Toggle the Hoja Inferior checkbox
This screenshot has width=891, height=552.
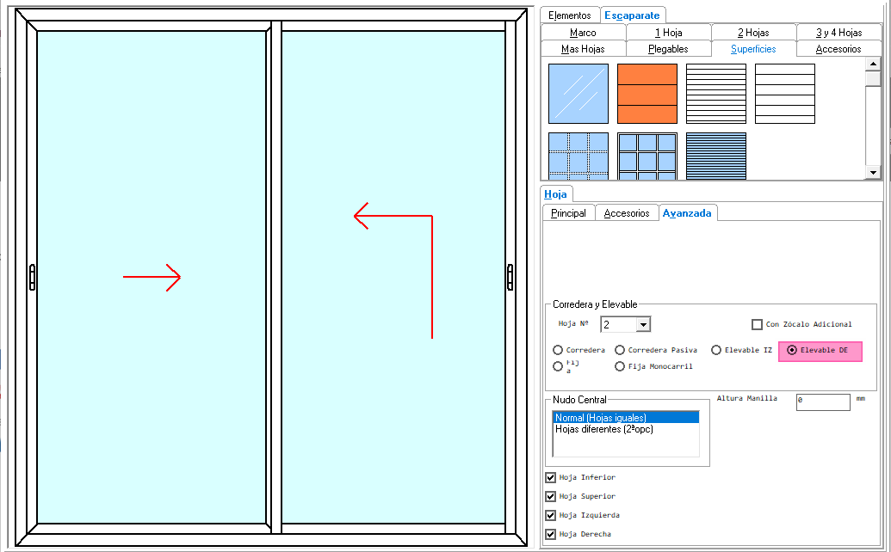pyautogui.click(x=550, y=478)
